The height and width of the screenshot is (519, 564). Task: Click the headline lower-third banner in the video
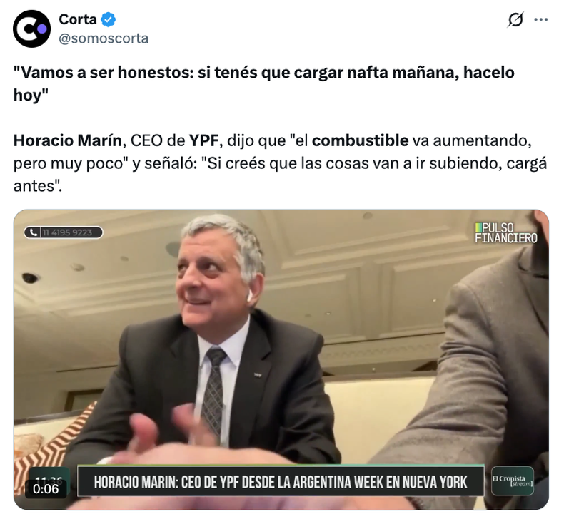[281, 481]
